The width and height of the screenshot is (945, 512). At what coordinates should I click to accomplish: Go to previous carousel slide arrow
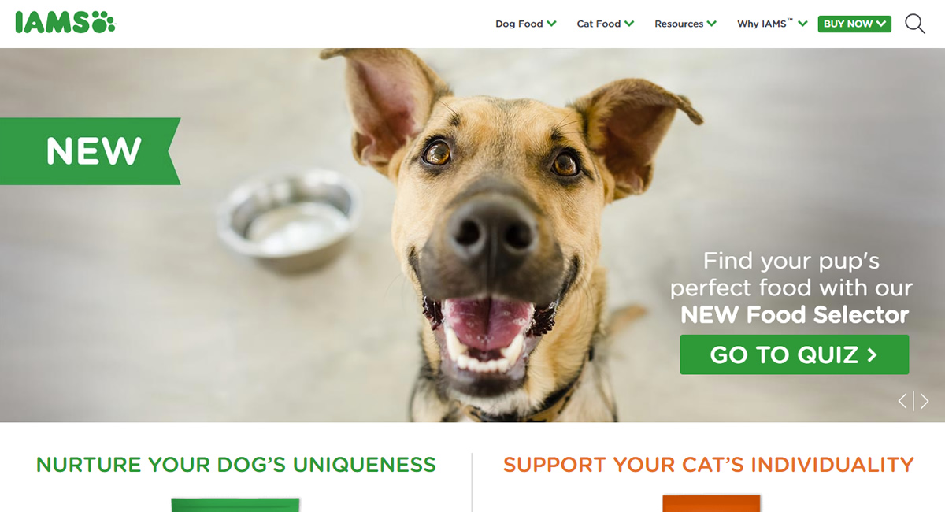[x=903, y=401]
